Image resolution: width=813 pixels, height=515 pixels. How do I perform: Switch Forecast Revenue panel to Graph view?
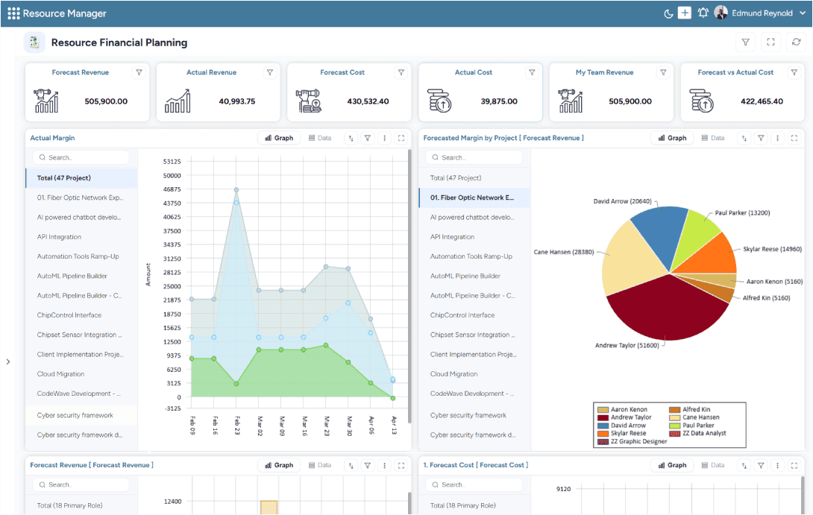pos(279,465)
